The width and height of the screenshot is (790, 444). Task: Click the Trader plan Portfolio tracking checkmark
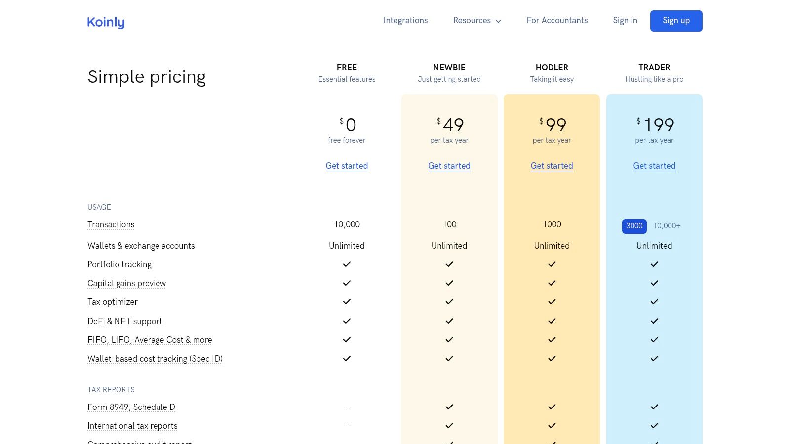pos(654,264)
